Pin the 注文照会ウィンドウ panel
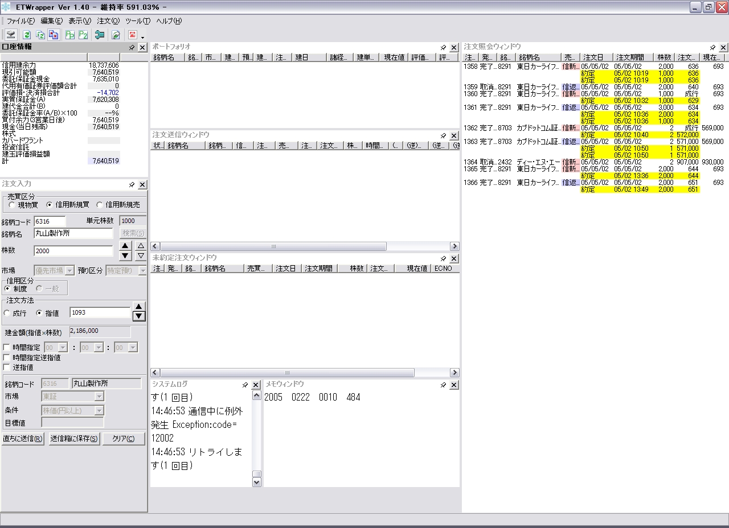Viewport: 729px width, 528px height. click(x=713, y=47)
